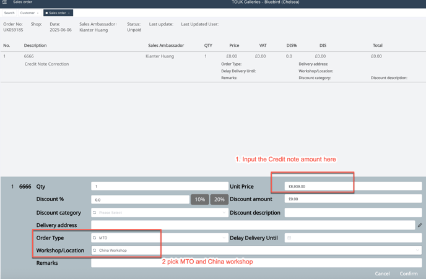Click the Unit Price input field
Viewport: 426px width, 279px height.
coord(353,186)
